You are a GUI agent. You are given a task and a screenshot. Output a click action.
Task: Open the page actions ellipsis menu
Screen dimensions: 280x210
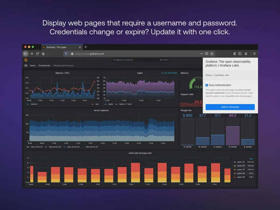[x=201, y=54]
